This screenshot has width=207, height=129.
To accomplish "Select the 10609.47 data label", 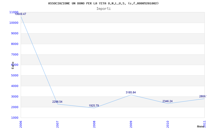I will point(20,14).
